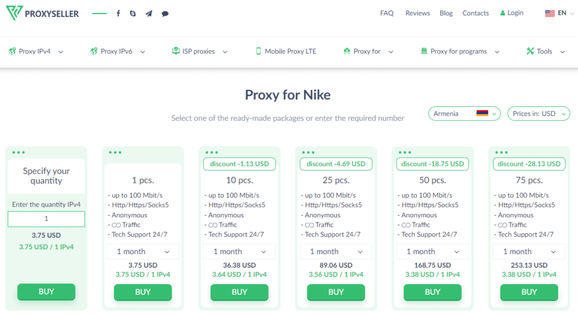The height and width of the screenshot is (315, 578).
Task: Click the Login user icon
Action: 502,14
